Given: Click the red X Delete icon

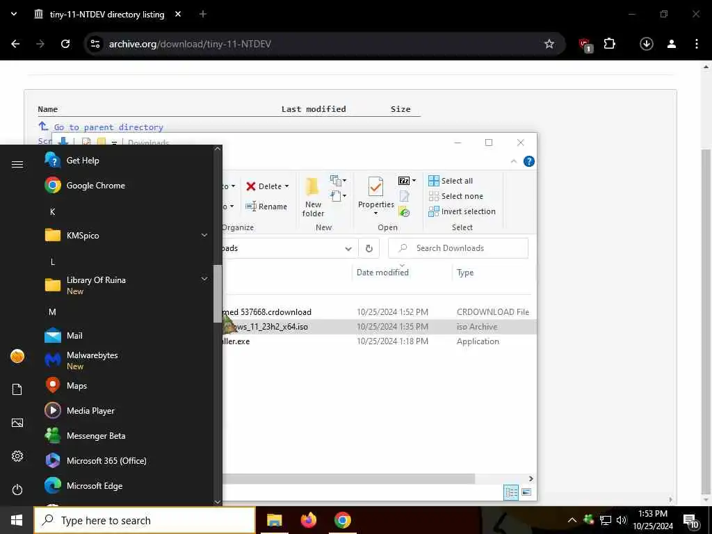Looking at the screenshot, I should point(250,186).
